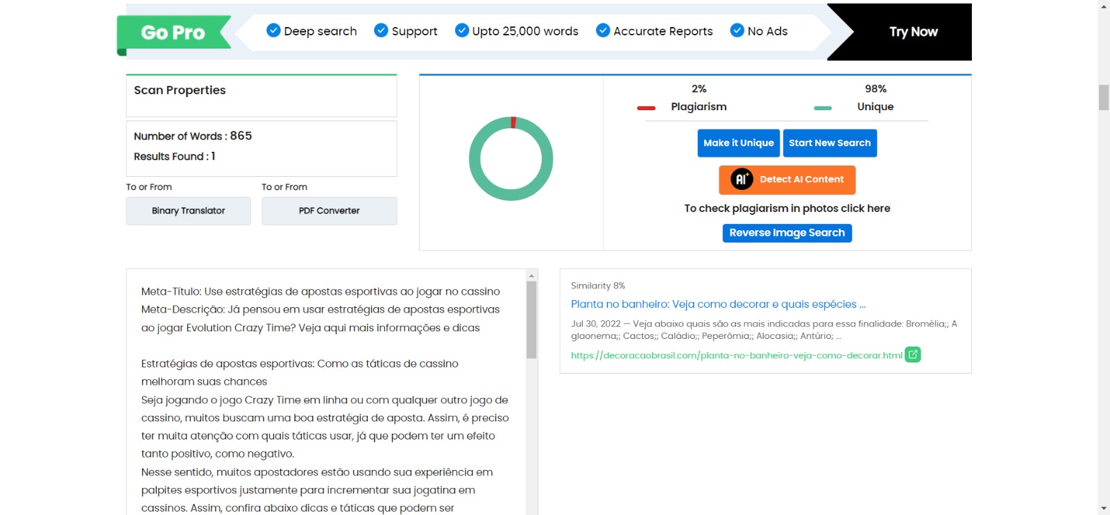Click the Upto 25,000 words checkmark icon
Image resolution: width=1110 pixels, height=515 pixels.
tap(462, 30)
